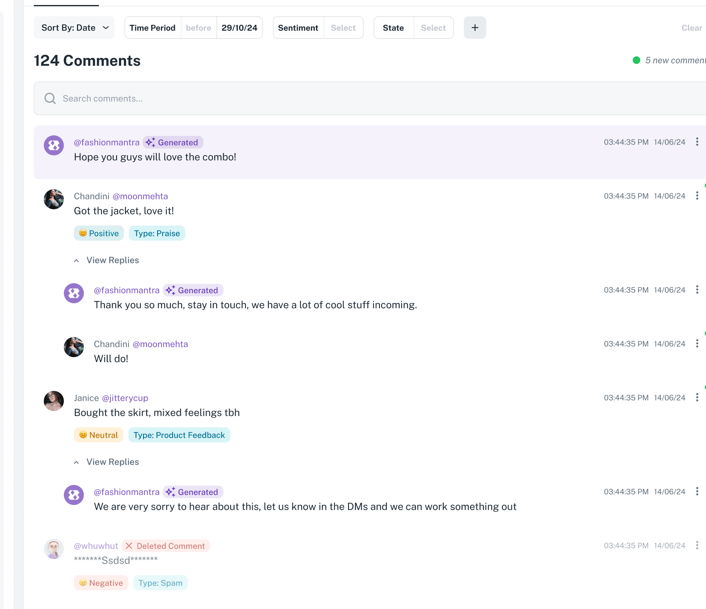The width and height of the screenshot is (706, 609).
Task: Click the plus icon to add a filter
Action: click(x=475, y=28)
